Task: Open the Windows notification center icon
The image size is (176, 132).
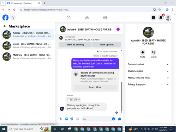Action: [x=171, y=129]
